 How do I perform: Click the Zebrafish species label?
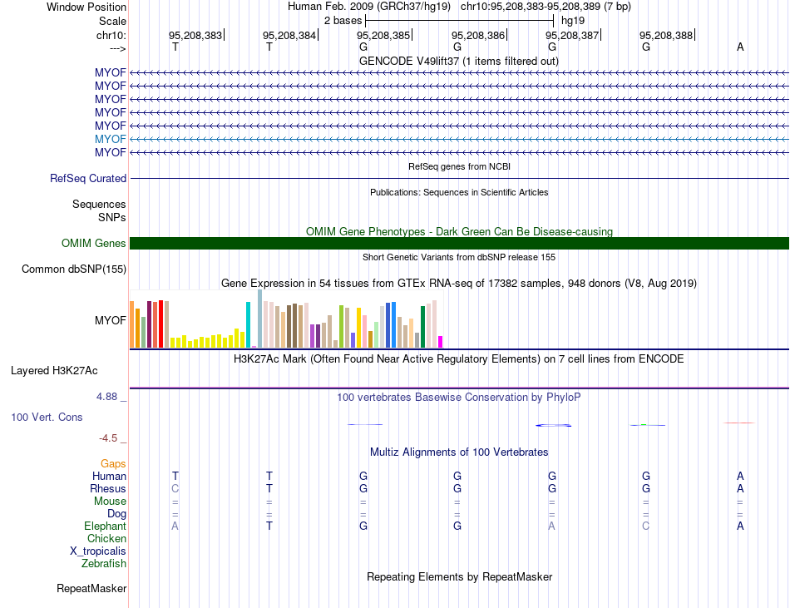click(104, 563)
